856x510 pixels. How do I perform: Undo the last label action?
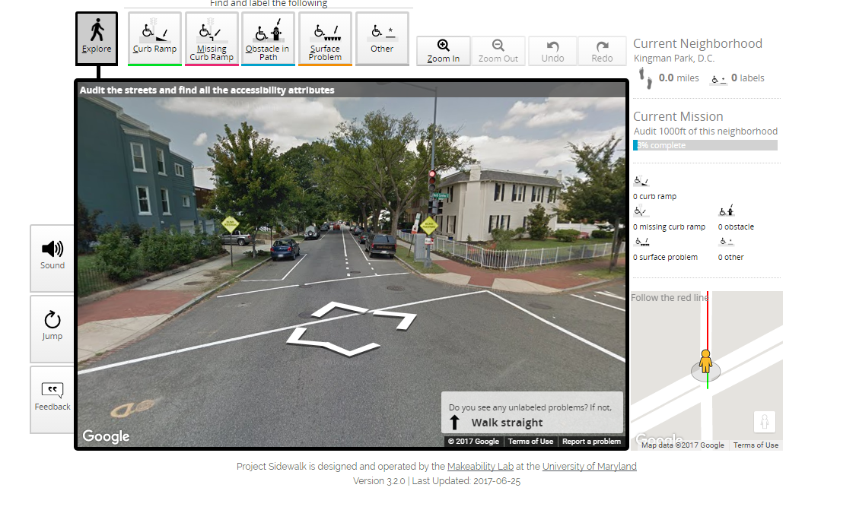click(552, 51)
